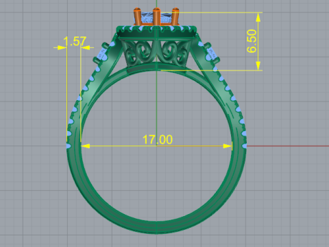The width and height of the screenshot is (329, 247).
Task: Select the left scroll filigree under the head
Action: tap(139, 53)
